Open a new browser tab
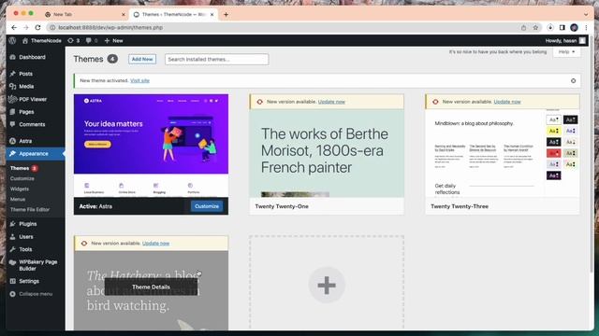 (x=226, y=15)
